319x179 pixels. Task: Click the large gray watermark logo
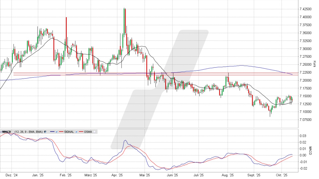pyautogui.click(x=159, y=89)
